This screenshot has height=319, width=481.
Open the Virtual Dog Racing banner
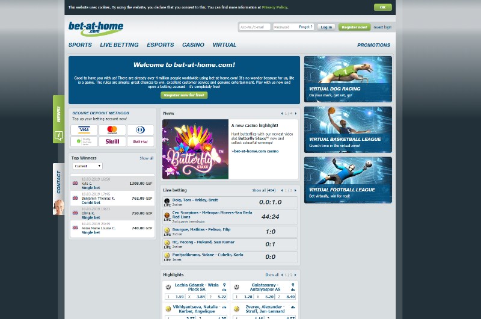click(x=348, y=79)
